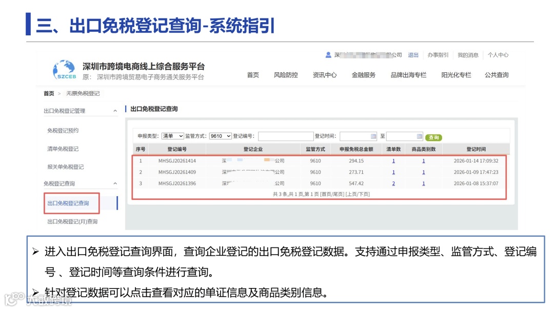Screen dimensions: 554x310
Task: Open 阳光化专栏 navigation item
Action: (456, 75)
